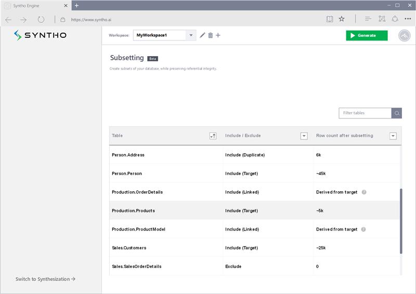Click the green Generate button
416x294 pixels.
[367, 35]
